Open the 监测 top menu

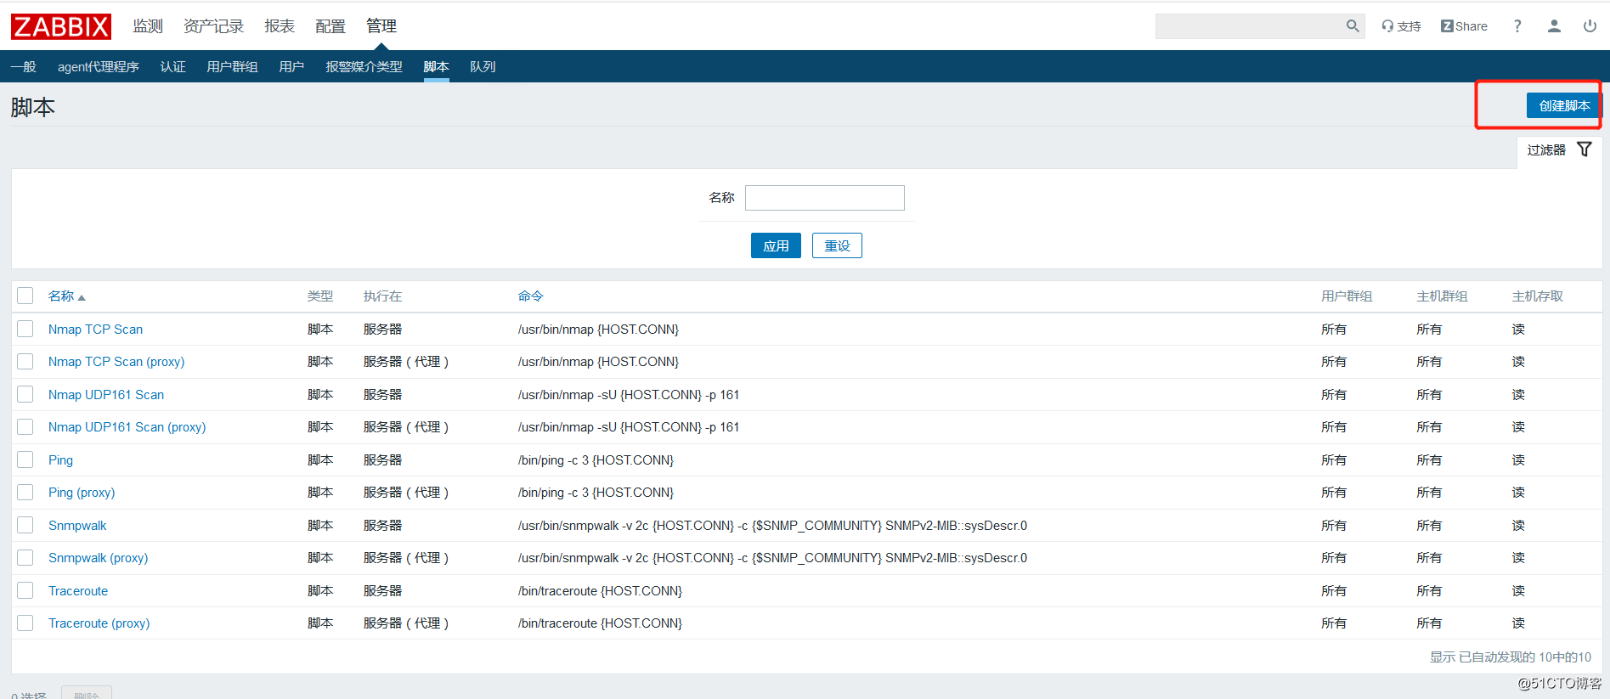click(x=148, y=26)
